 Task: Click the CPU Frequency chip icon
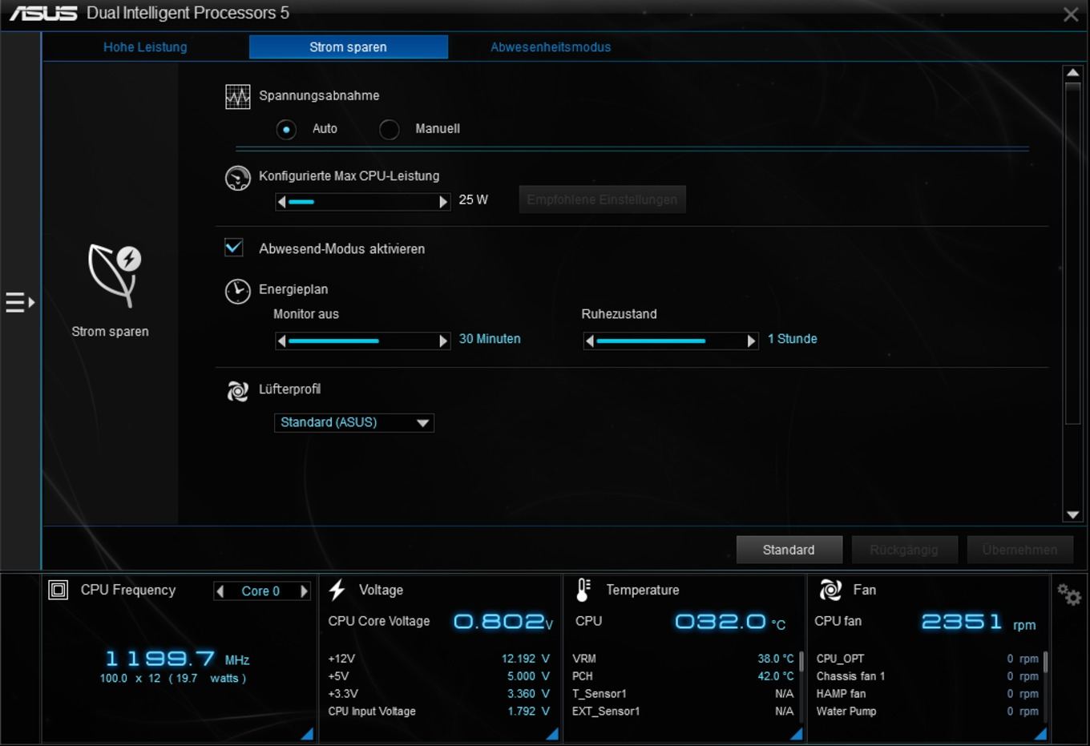click(59, 591)
